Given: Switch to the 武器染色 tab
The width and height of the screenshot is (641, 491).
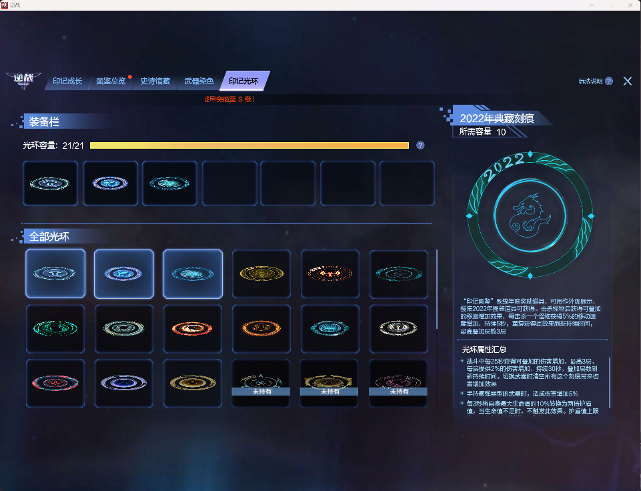Looking at the screenshot, I should tap(199, 81).
